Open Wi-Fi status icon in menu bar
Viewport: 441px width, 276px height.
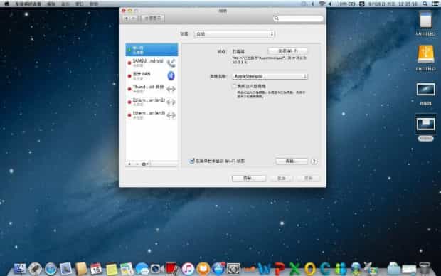322,4
